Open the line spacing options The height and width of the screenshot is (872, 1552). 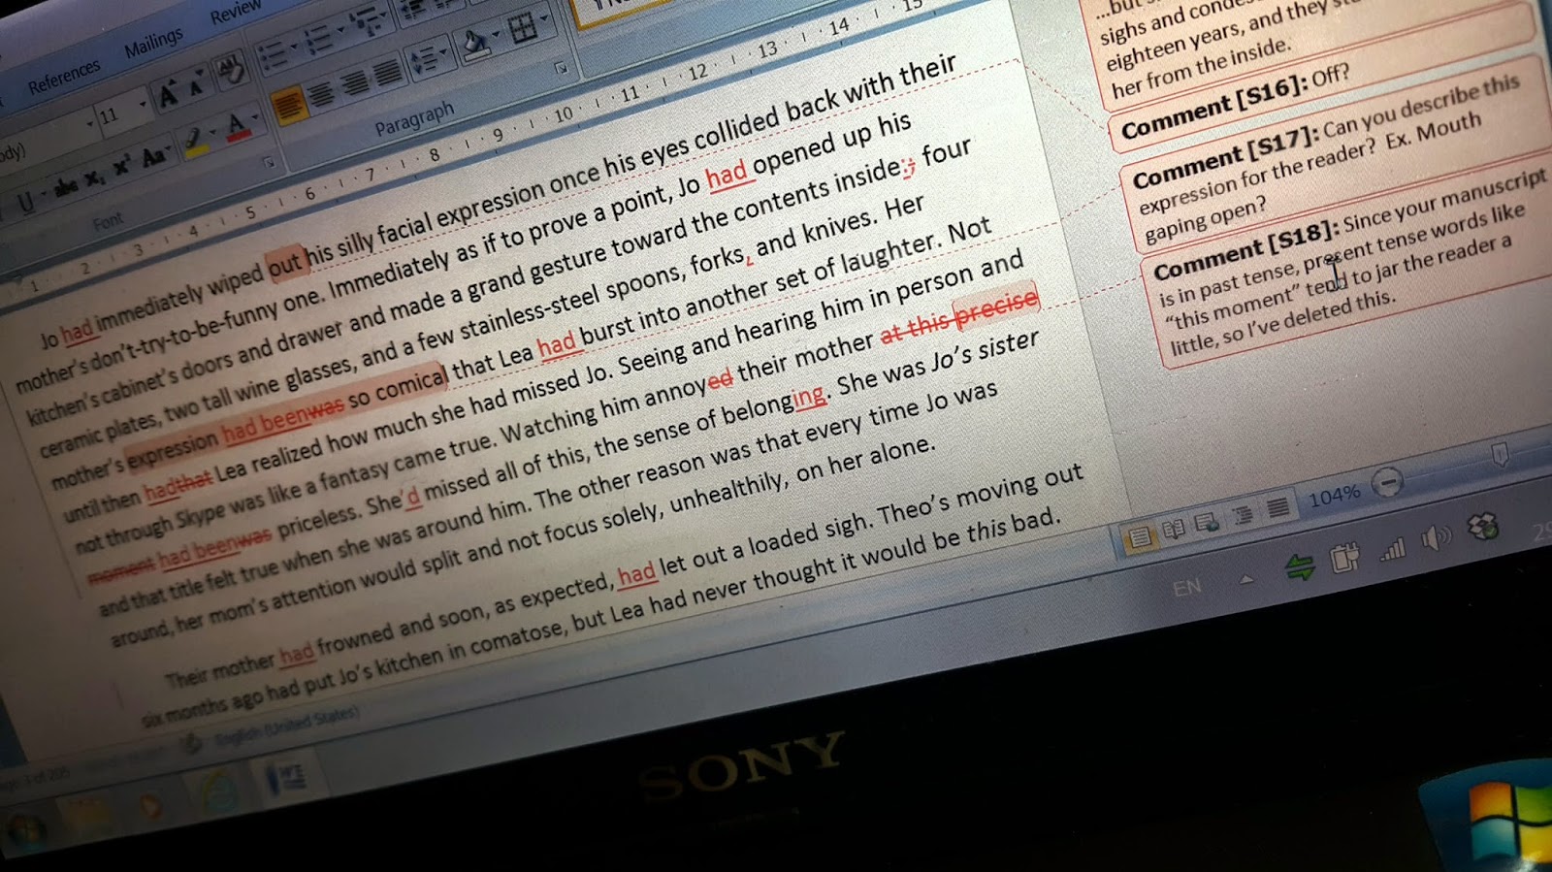[x=428, y=57]
